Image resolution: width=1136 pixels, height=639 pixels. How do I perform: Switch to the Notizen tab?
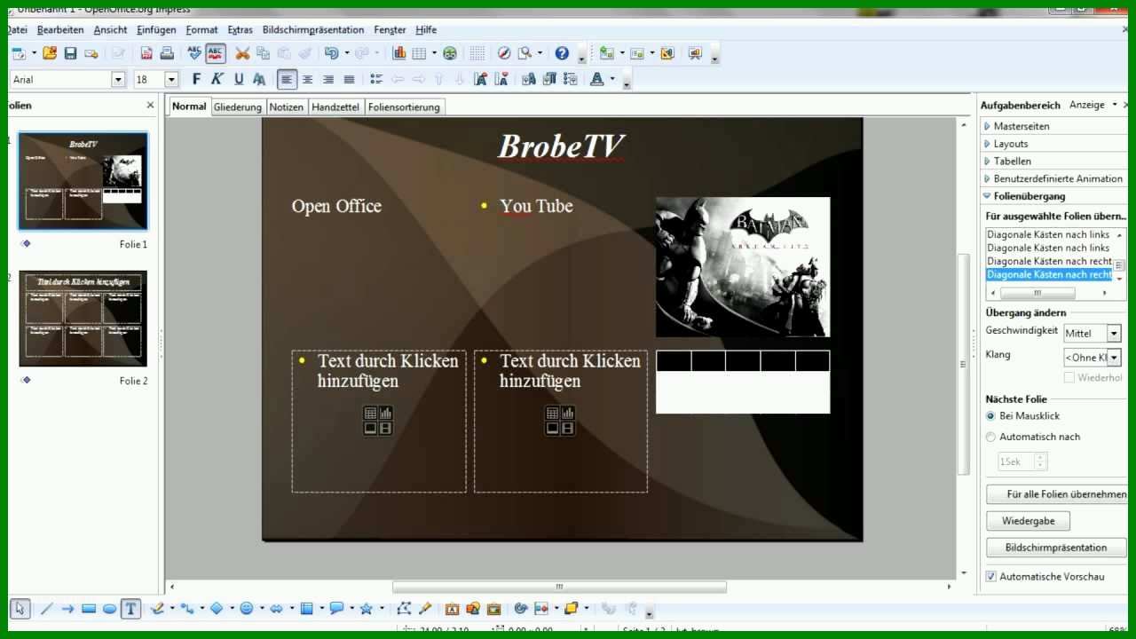tap(287, 106)
